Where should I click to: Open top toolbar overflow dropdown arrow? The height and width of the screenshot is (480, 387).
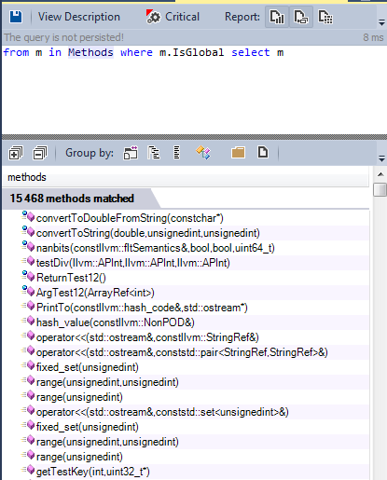tap(381, 22)
